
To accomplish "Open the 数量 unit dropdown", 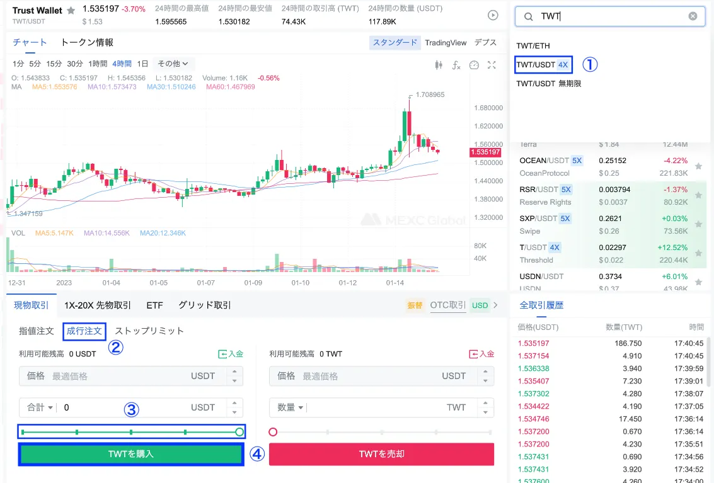I will point(290,407).
